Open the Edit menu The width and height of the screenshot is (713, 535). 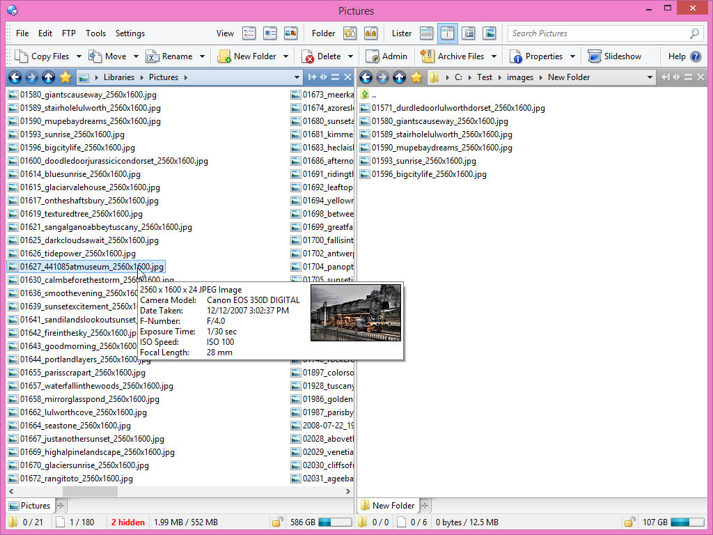point(45,33)
